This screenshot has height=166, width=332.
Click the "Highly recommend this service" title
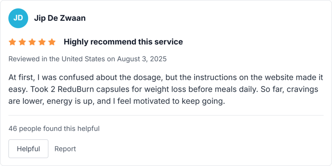pyautogui.click(x=123, y=42)
